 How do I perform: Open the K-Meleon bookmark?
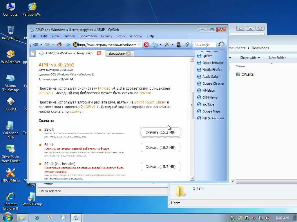point(206,90)
